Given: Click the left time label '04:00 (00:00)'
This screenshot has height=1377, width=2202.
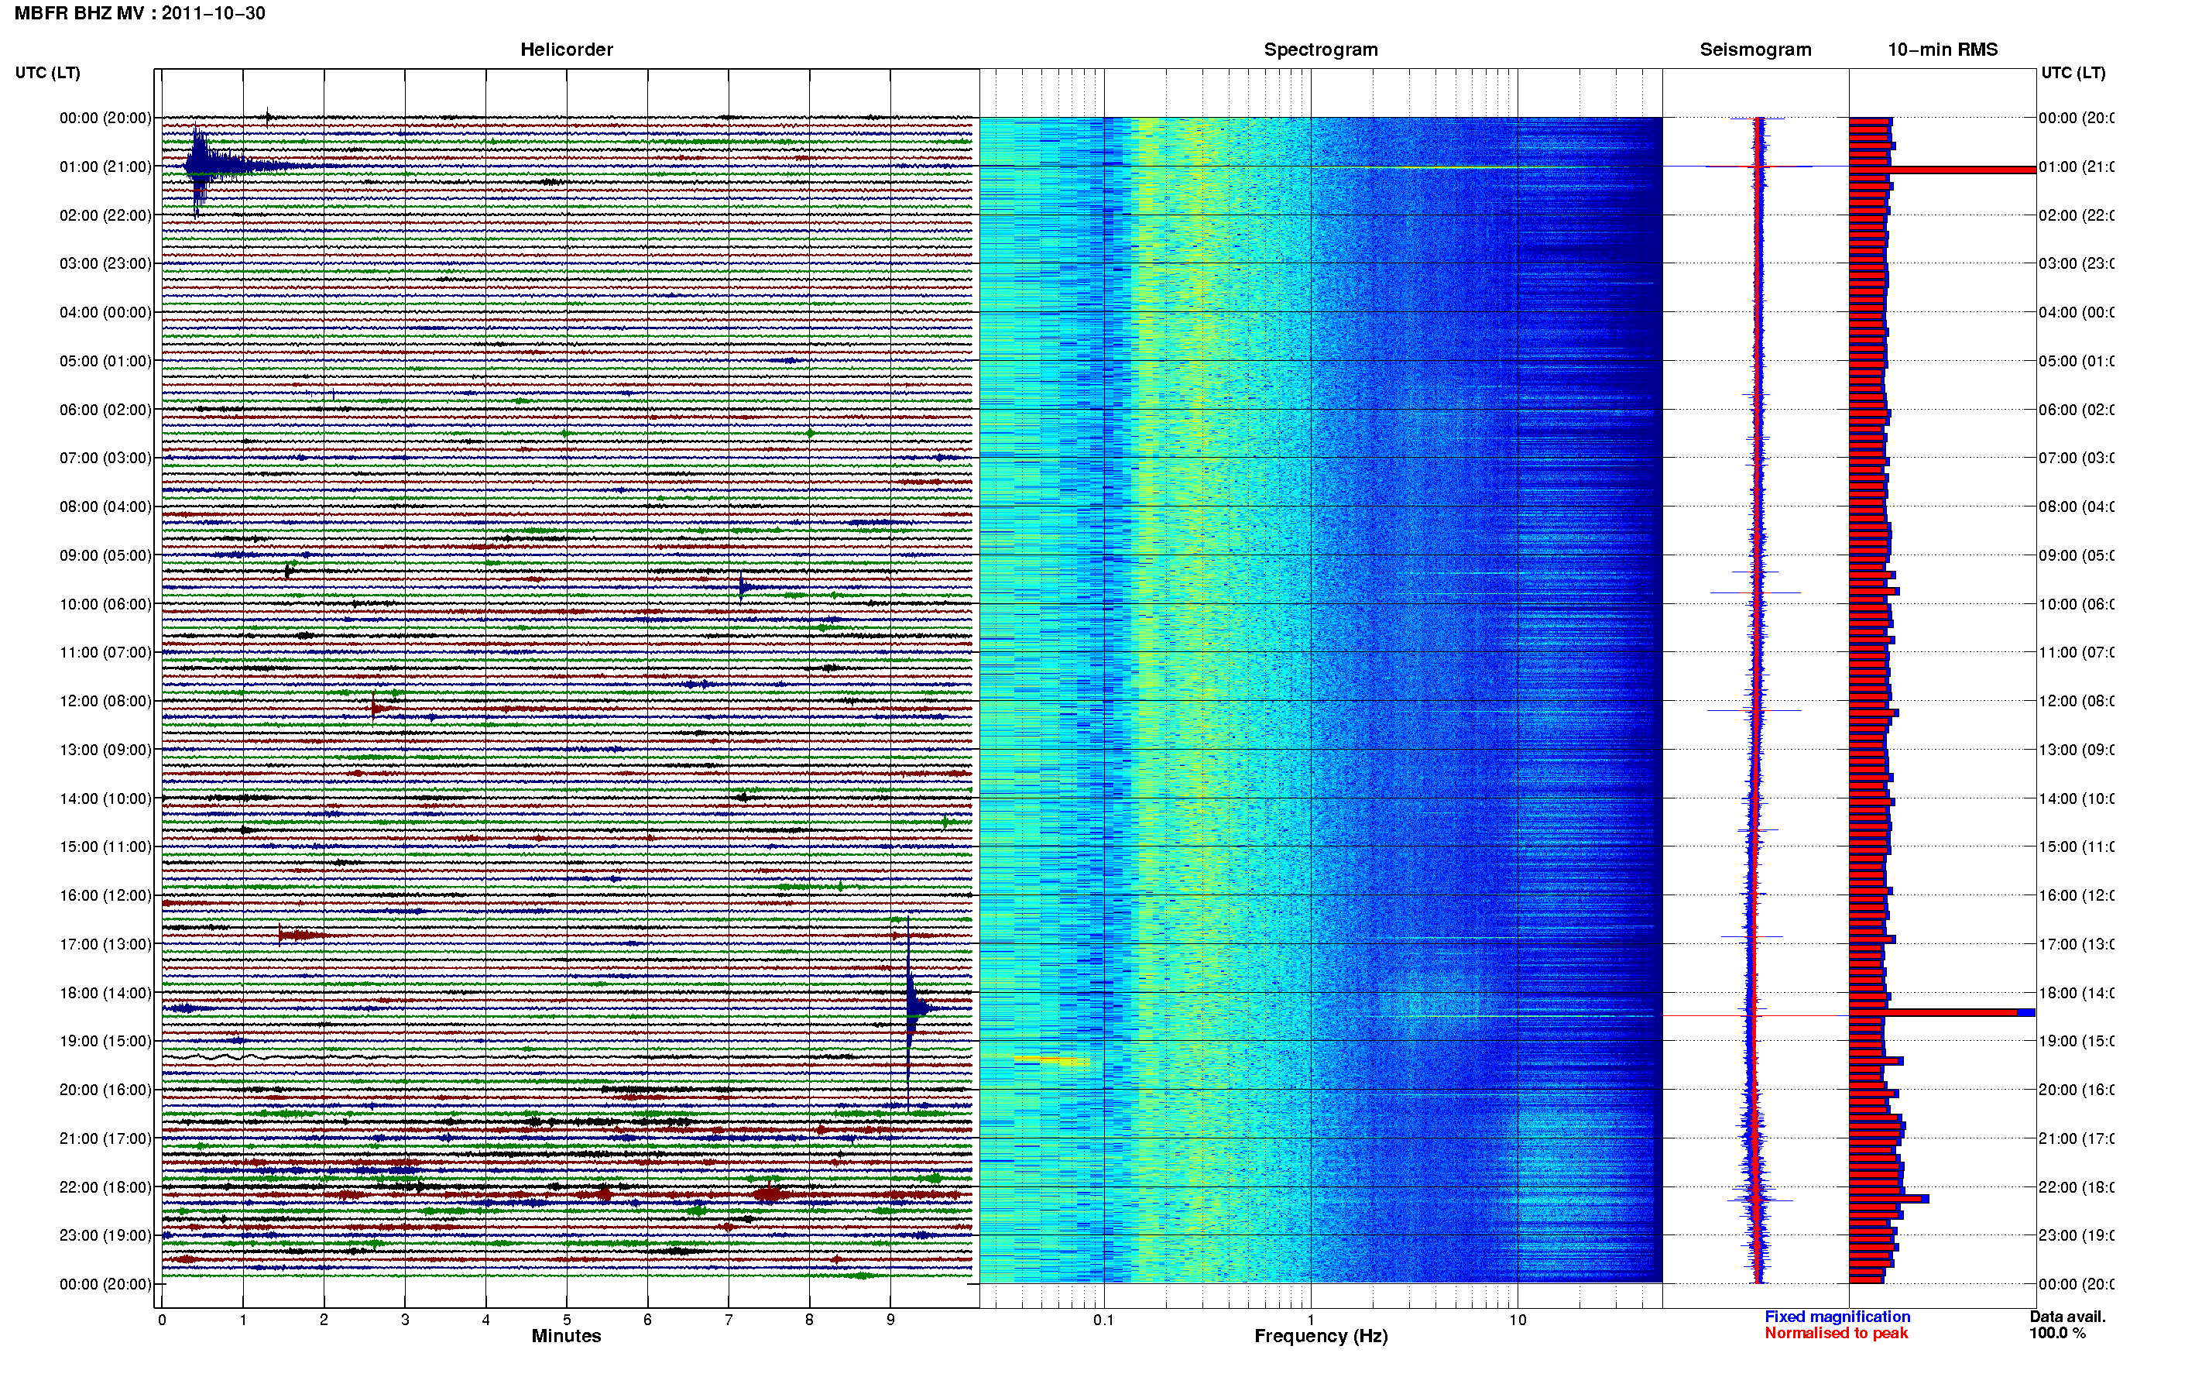Looking at the screenshot, I should 105,312.
